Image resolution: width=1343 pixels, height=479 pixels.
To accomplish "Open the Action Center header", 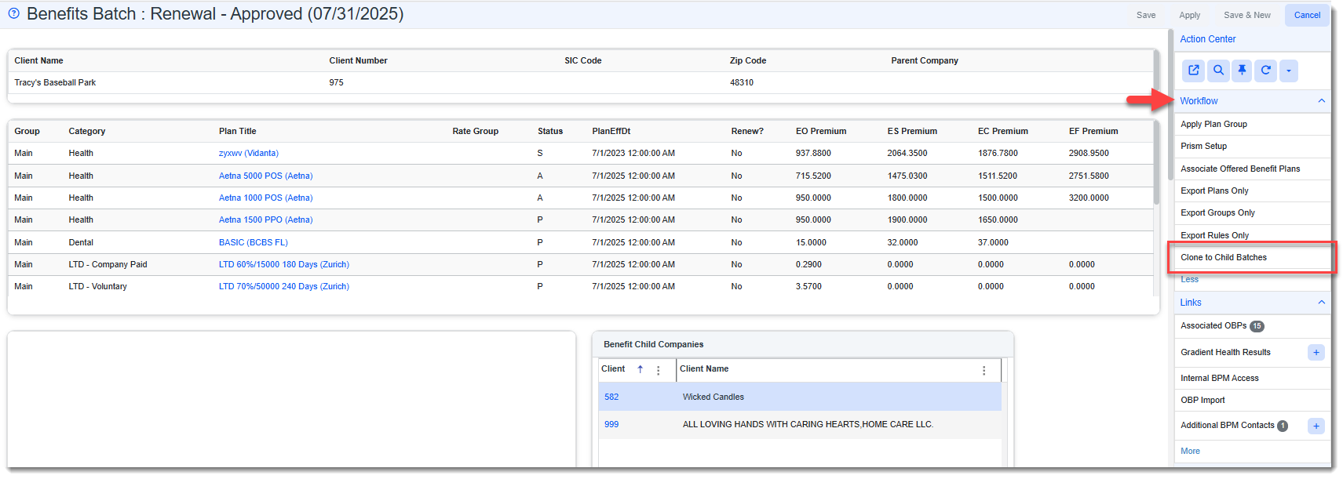I will tap(1207, 39).
